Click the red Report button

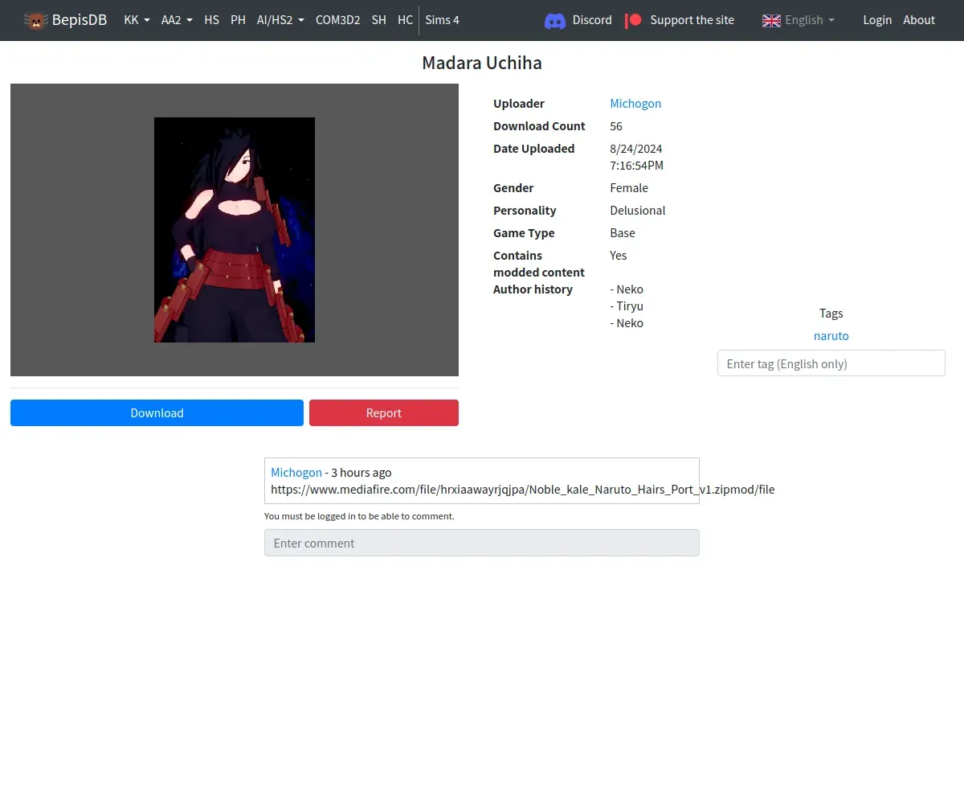(x=384, y=412)
